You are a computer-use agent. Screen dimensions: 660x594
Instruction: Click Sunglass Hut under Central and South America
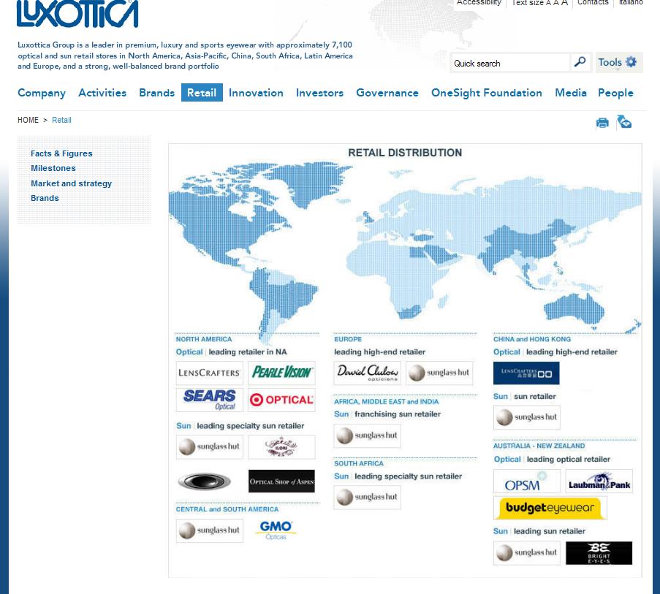point(209,531)
